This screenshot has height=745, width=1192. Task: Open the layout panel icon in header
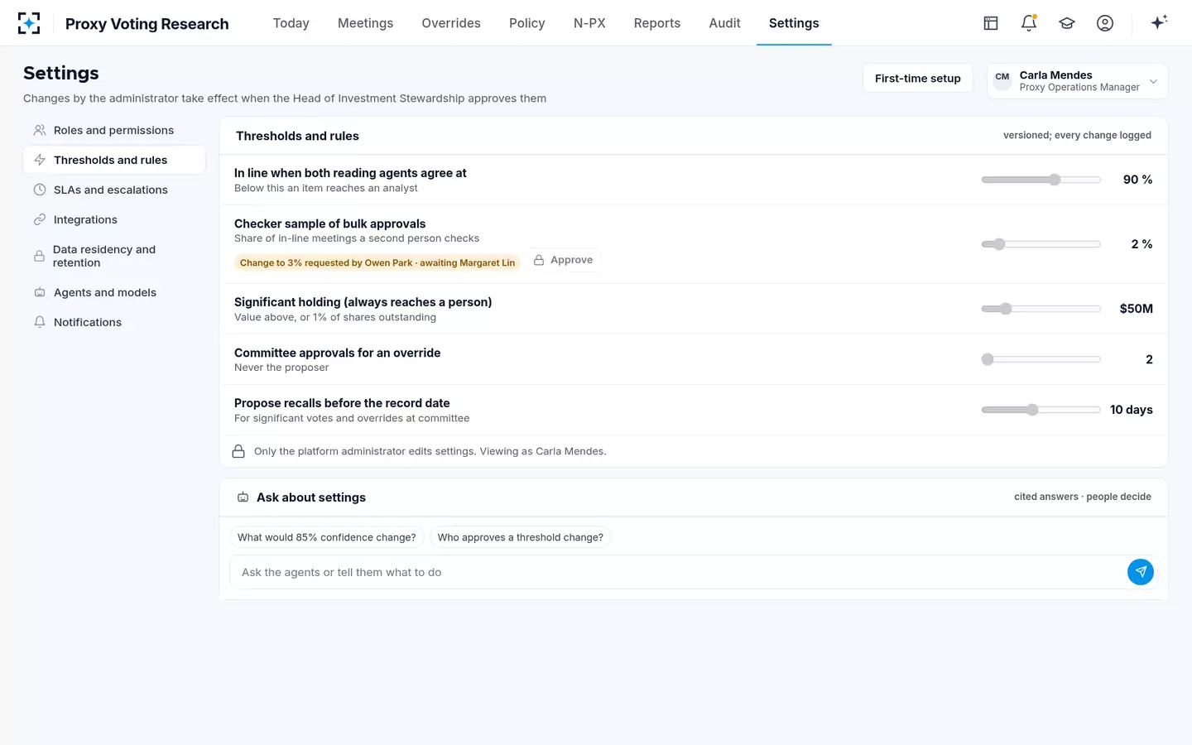[x=991, y=23]
